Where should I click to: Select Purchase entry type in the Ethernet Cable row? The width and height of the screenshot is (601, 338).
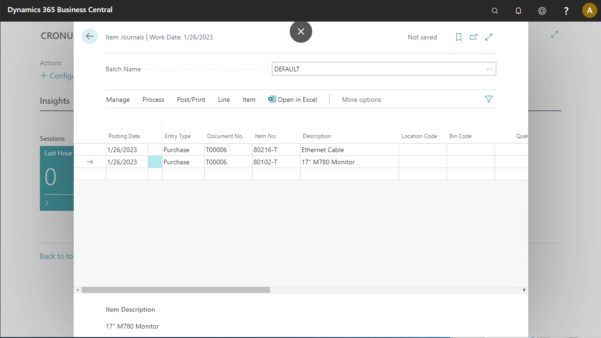point(183,150)
